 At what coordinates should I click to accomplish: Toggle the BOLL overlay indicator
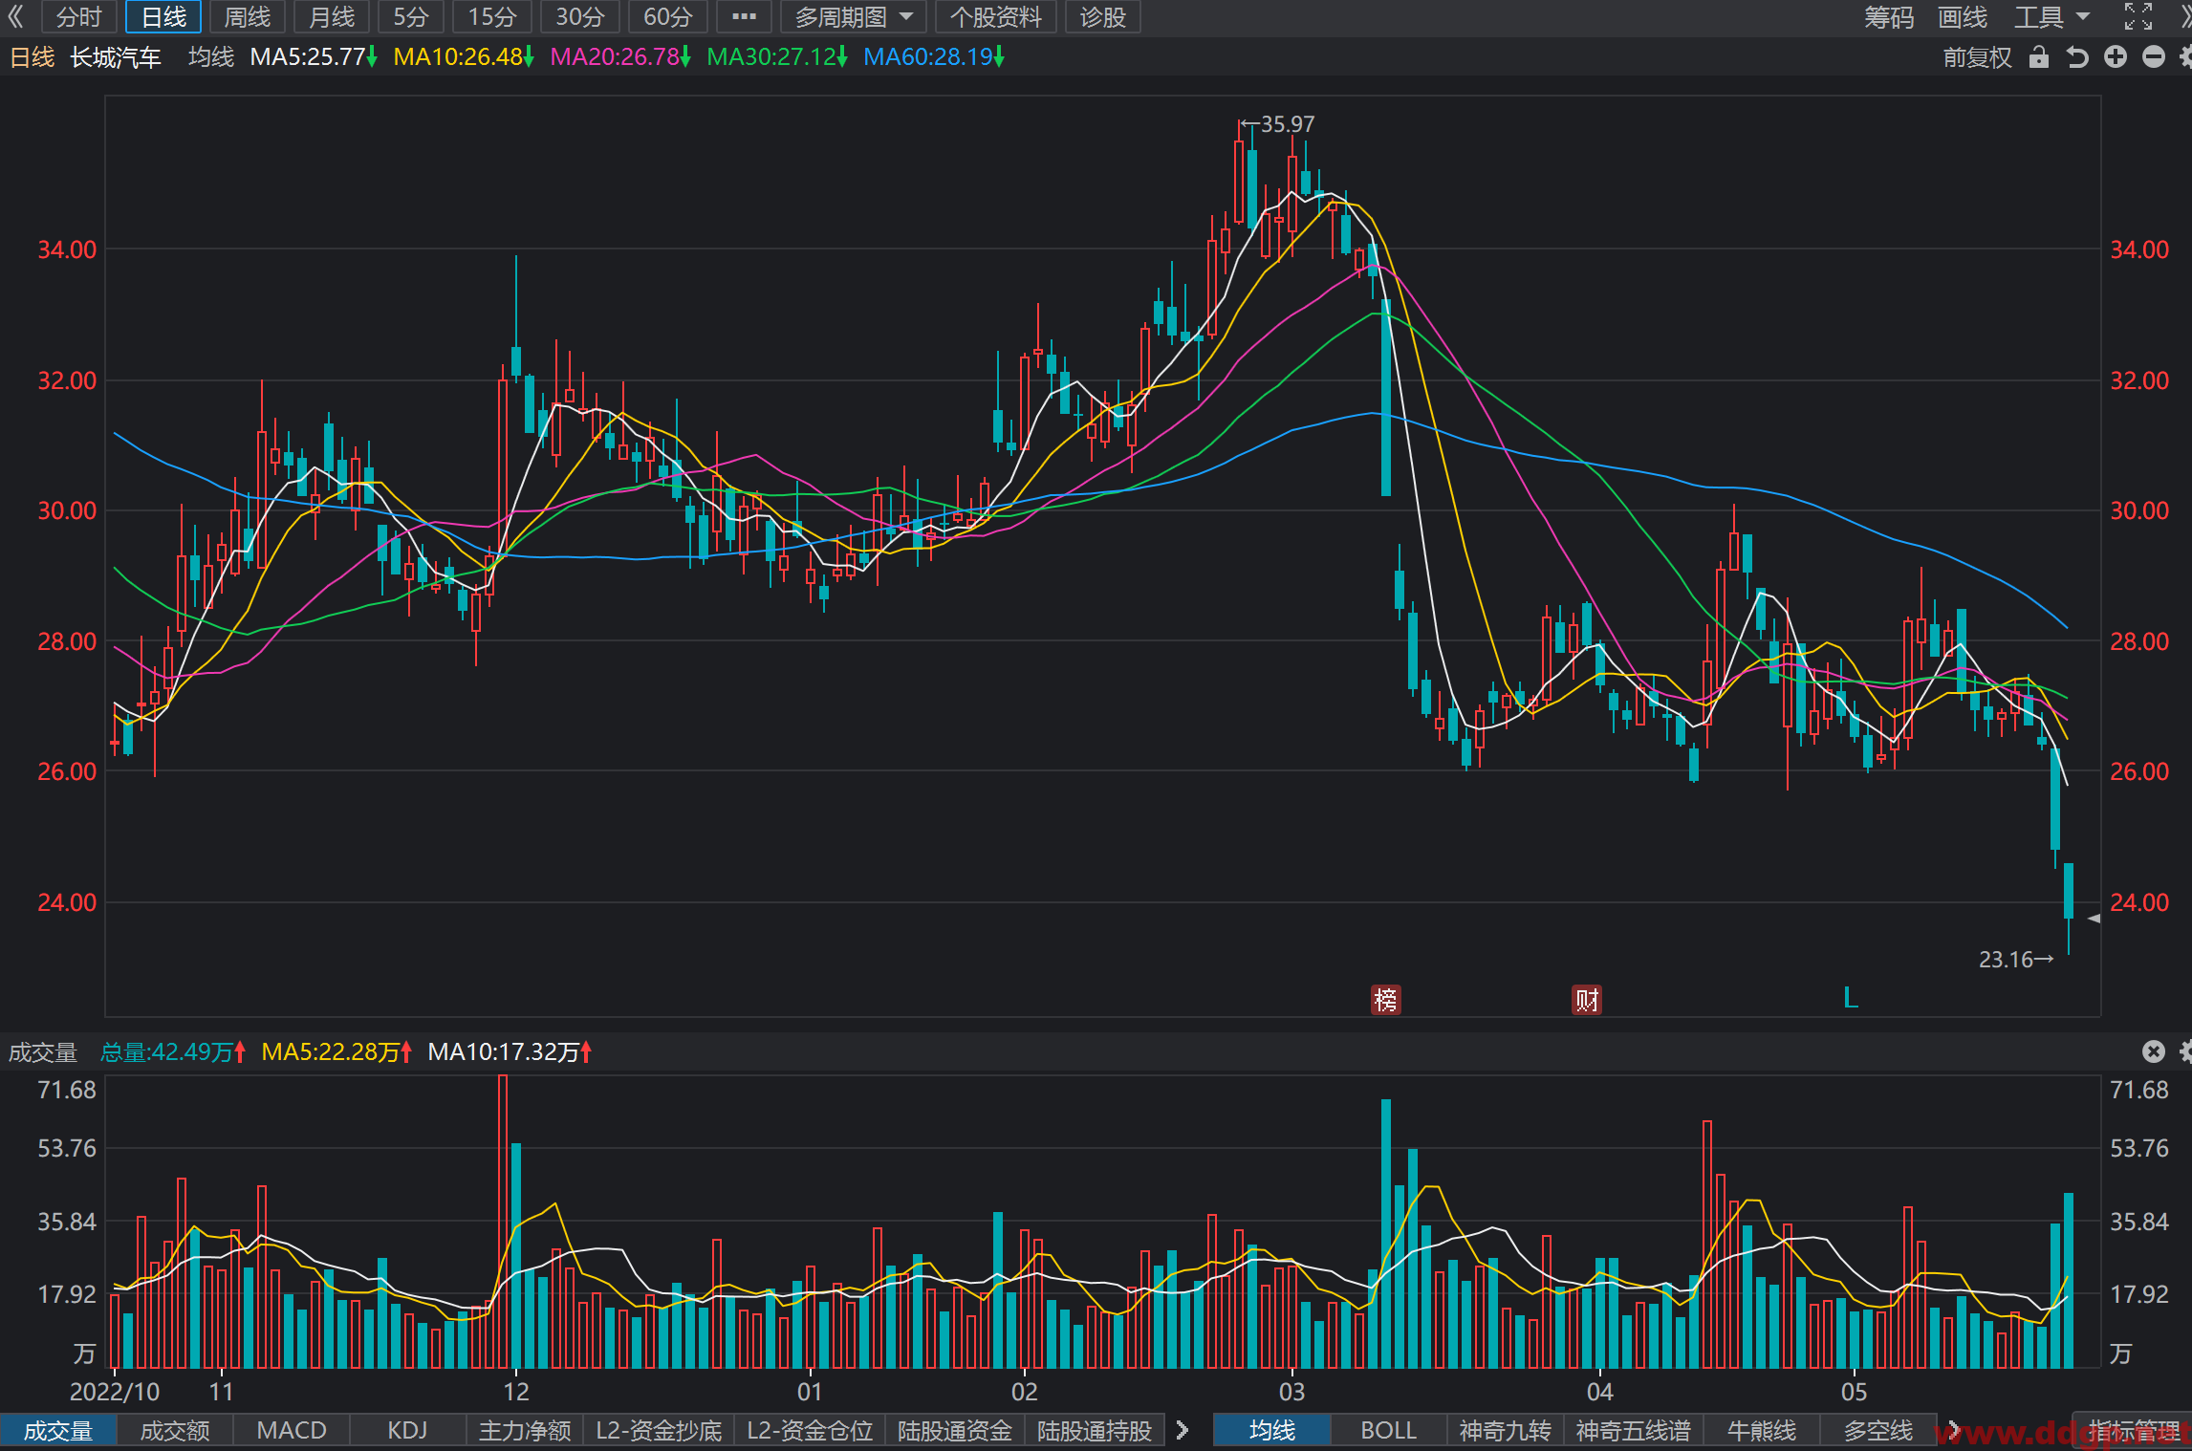pyautogui.click(x=1388, y=1430)
